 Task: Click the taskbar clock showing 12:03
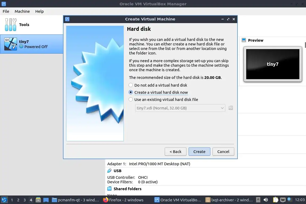pos(300,200)
